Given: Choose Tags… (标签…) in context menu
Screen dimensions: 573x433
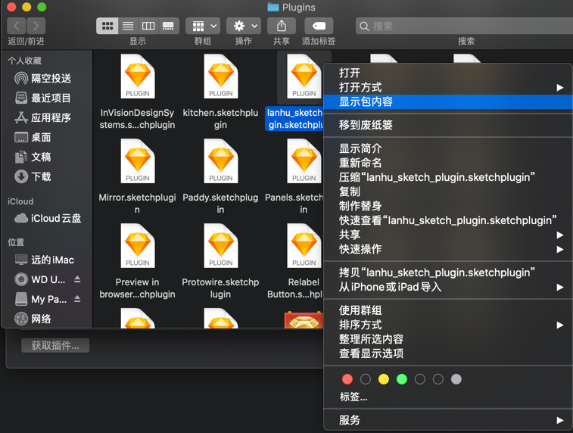Looking at the screenshot, I should point(448,397).
